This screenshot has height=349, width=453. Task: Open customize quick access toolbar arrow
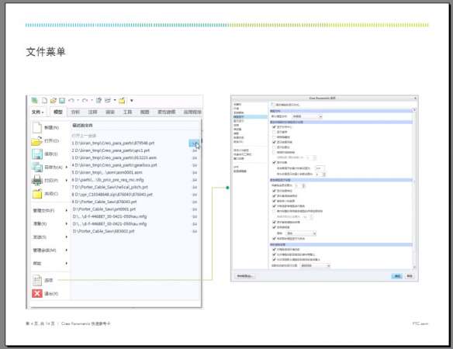pyautogui.click(x=132, y=101)
